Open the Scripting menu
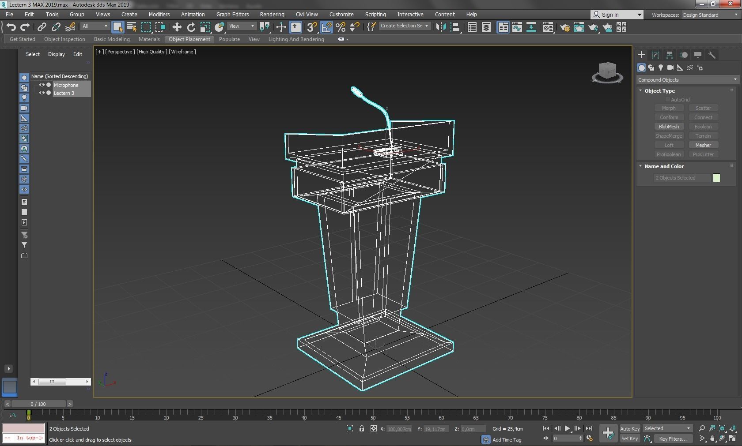 [375, 15]
